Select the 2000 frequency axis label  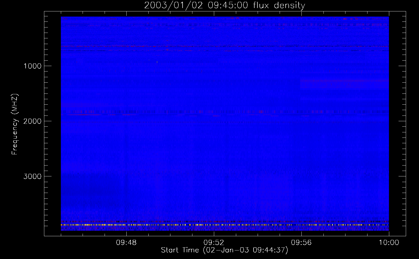coord(32,121)
